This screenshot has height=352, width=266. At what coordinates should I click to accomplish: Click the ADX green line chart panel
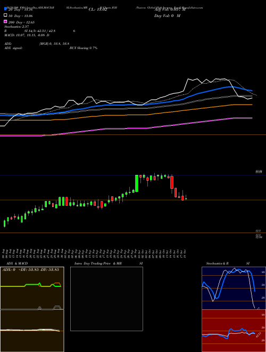tap(32, 288)
